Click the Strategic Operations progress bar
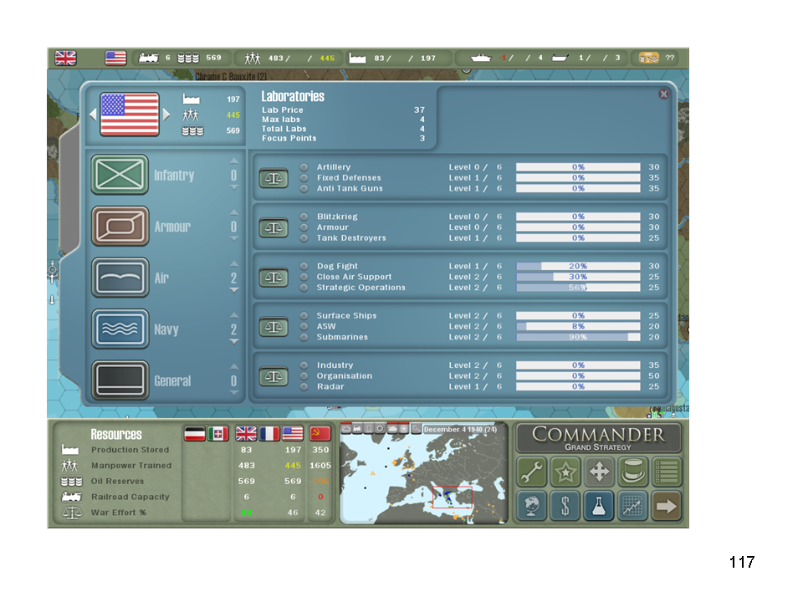Image resolution: width=803 pixels, height=602 pixels. pyautogui.click(x=577, y=288)
